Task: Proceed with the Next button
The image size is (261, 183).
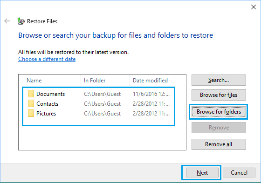Action: pyautogui.click(x=202, y=172)
